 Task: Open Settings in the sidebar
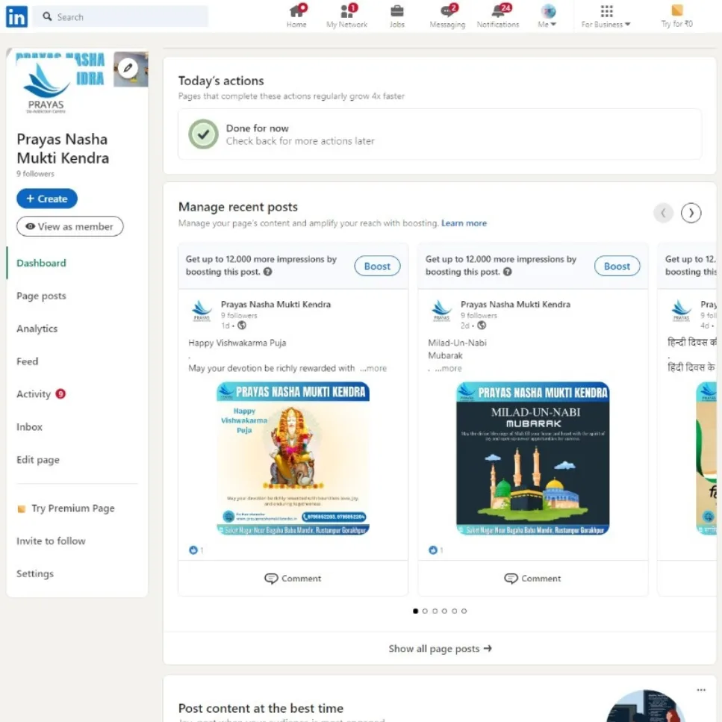(35, 573)
